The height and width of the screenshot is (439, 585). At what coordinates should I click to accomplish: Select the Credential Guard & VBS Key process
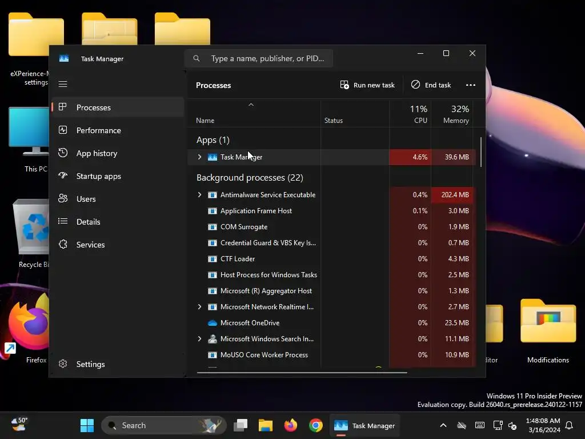(331, 243)
